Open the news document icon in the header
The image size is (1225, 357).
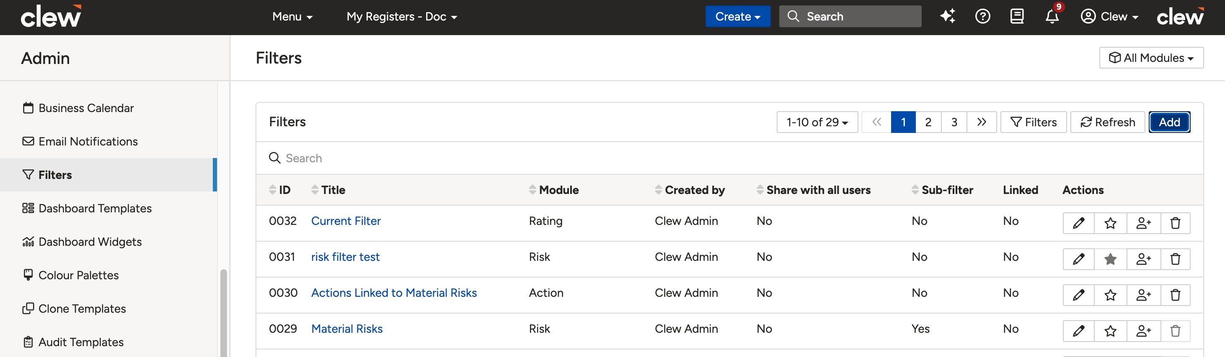click(1017, 17)
